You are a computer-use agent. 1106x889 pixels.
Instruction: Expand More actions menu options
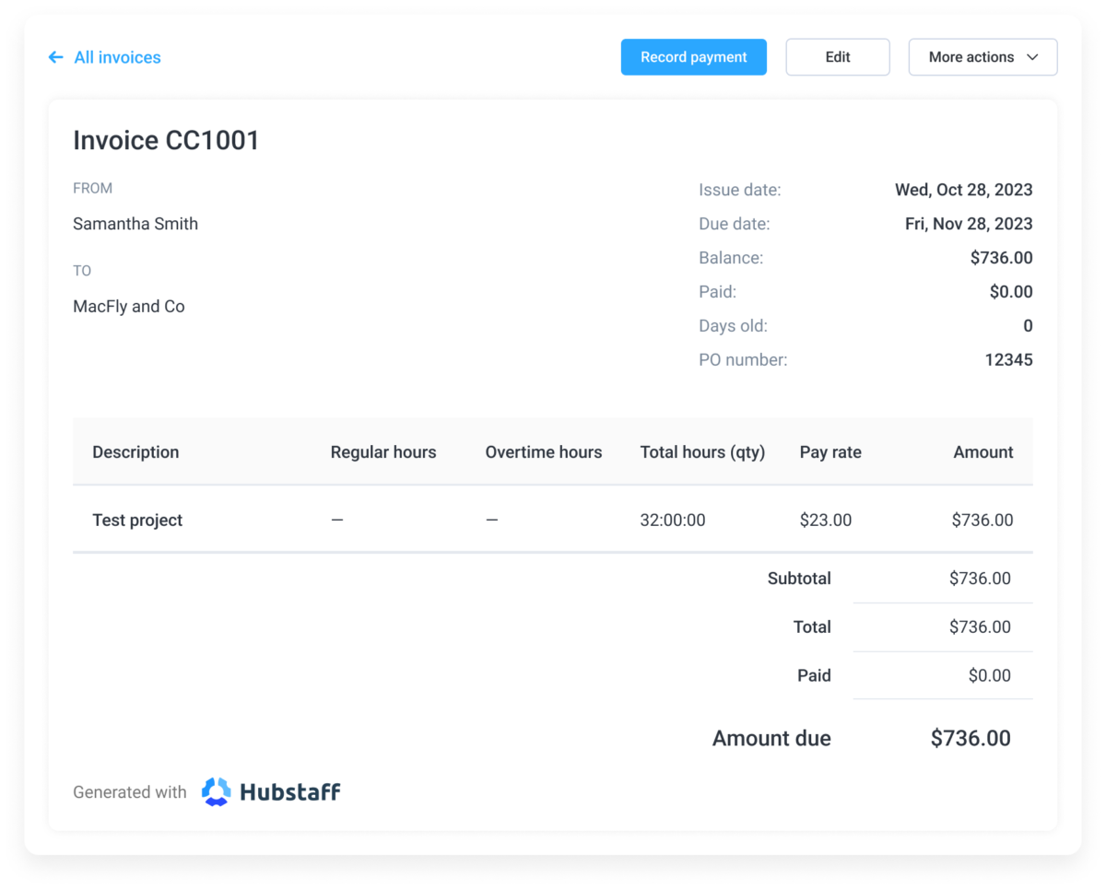click(x=982, y=56)
